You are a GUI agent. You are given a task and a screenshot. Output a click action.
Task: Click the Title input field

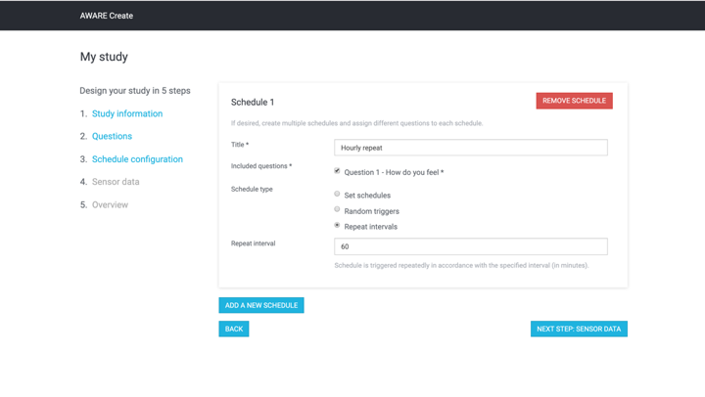471,148
